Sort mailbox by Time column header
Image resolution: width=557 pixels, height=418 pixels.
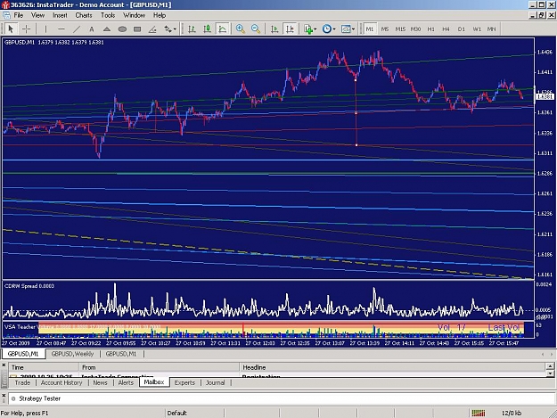click(44, 367)
